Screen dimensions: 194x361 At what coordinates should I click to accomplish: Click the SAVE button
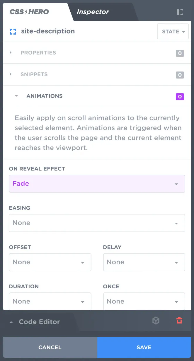[144, 347]
